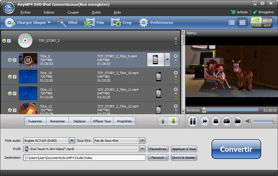The image size is (278, 176).
Task: Fast forward the preview
Action: click(205, 121)
